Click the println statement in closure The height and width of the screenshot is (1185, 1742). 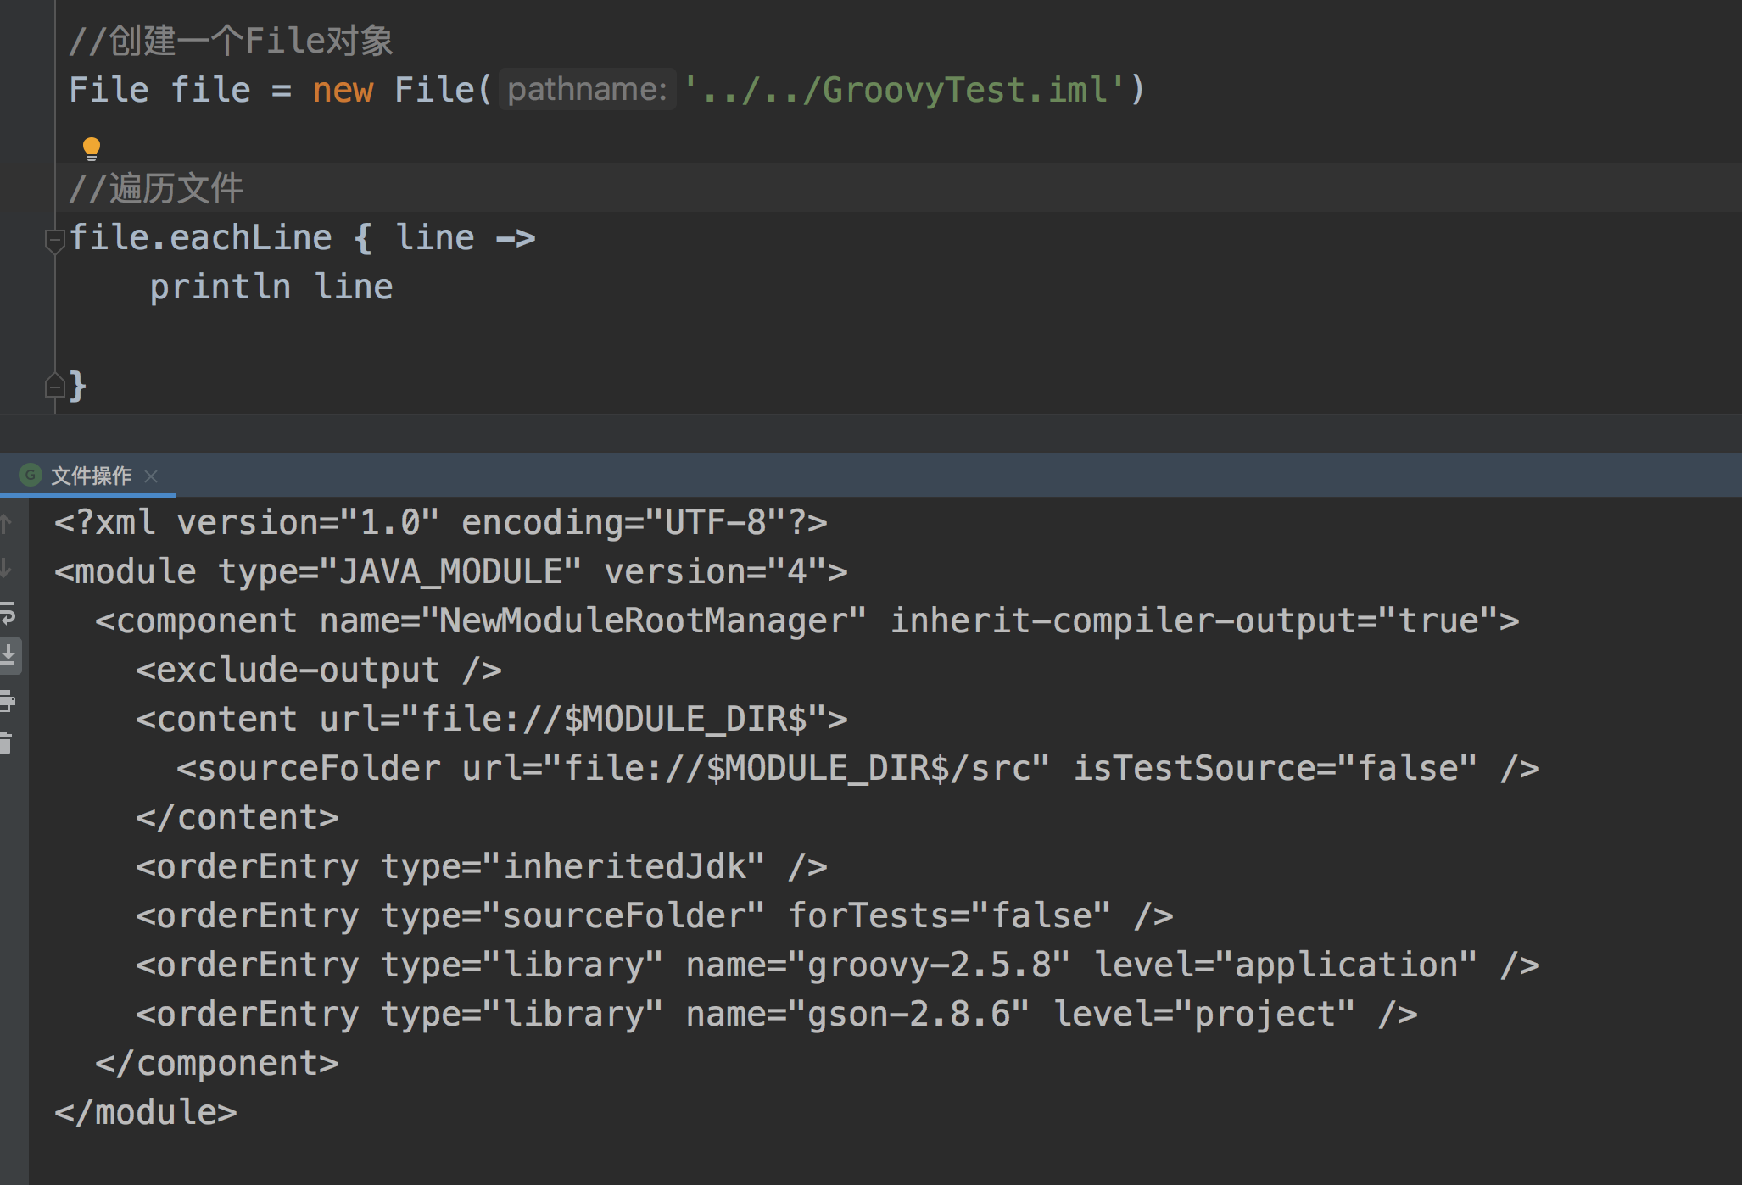click(x=221, y=287)
